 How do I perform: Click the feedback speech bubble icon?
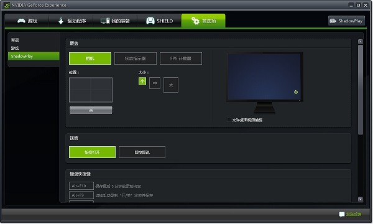pyautogui.click(x=341, y=214)
